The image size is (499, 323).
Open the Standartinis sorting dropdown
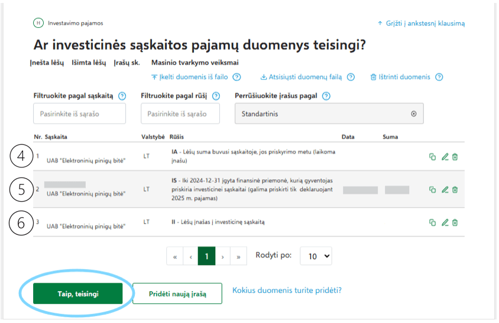tap(329, 114)
